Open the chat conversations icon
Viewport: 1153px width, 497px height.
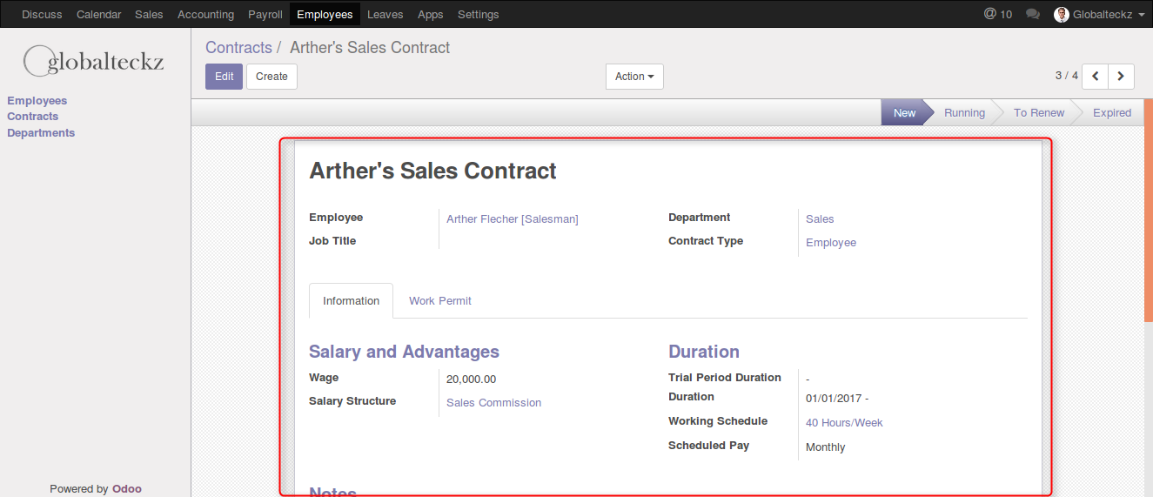[x=1033, y=14]
